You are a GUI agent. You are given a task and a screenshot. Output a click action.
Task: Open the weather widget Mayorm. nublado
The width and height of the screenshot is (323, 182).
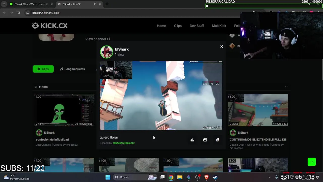[16, 177]
